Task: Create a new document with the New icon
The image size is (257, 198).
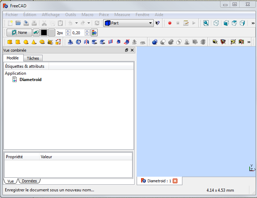Action: pyautogui.click(x=10, y=23)
